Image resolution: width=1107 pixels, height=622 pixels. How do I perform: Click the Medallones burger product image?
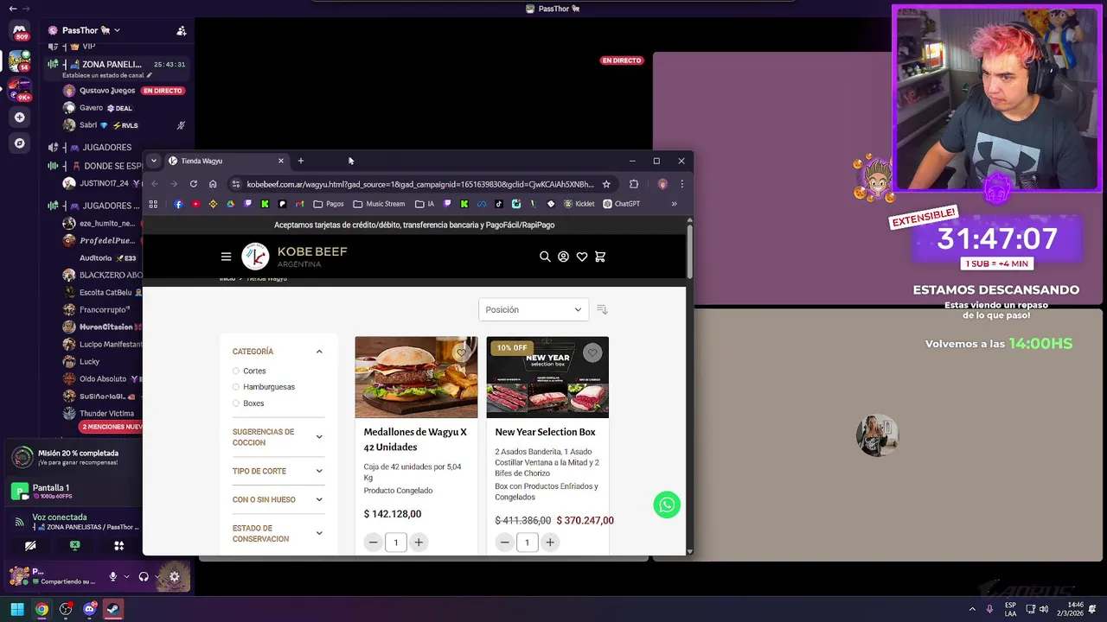click(x=416, y=378)
